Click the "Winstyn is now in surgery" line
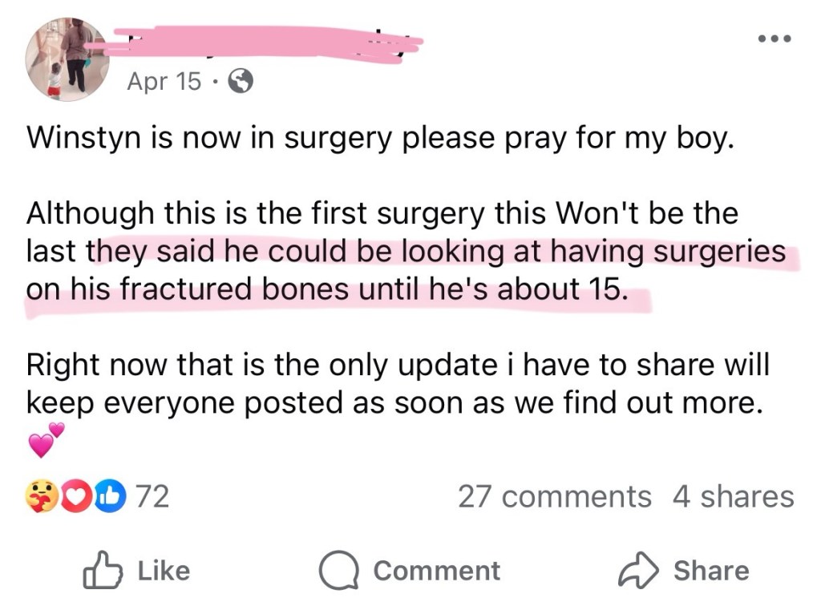Viewport: 821px width, 606px height. click(x=380, y=138)
